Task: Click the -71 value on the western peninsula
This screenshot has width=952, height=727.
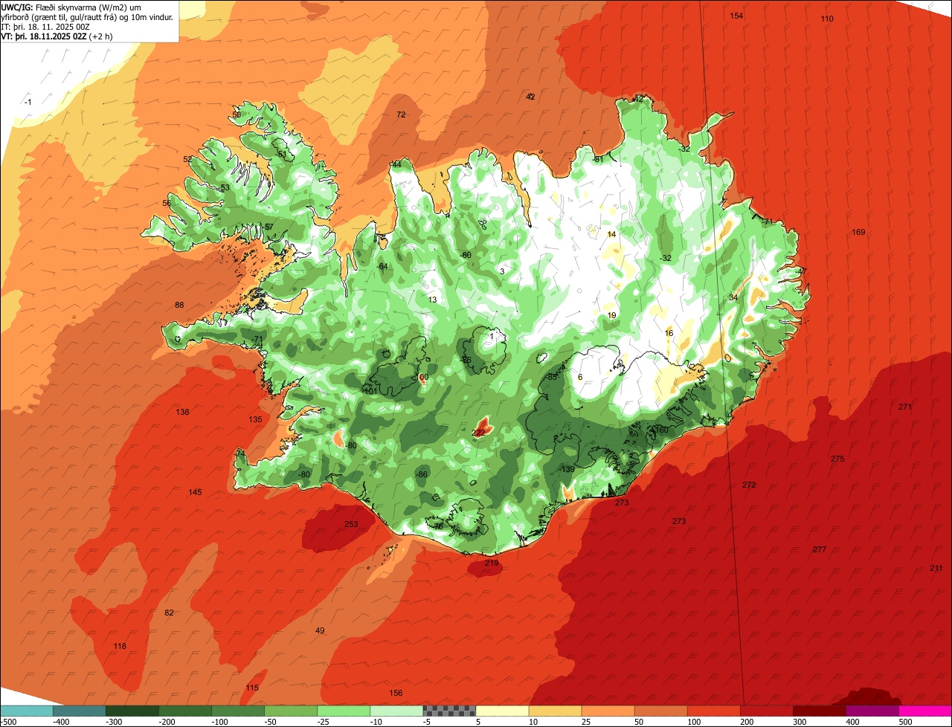Action: [x=258, y=339]
